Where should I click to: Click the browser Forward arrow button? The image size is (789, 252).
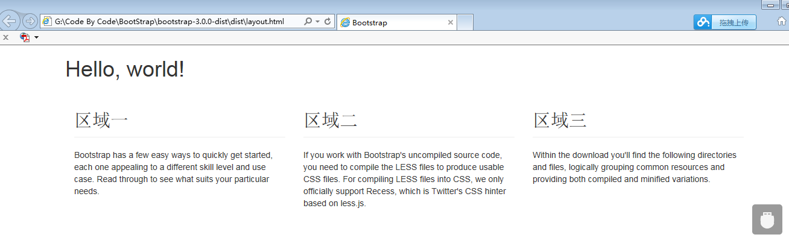[29, 21]
